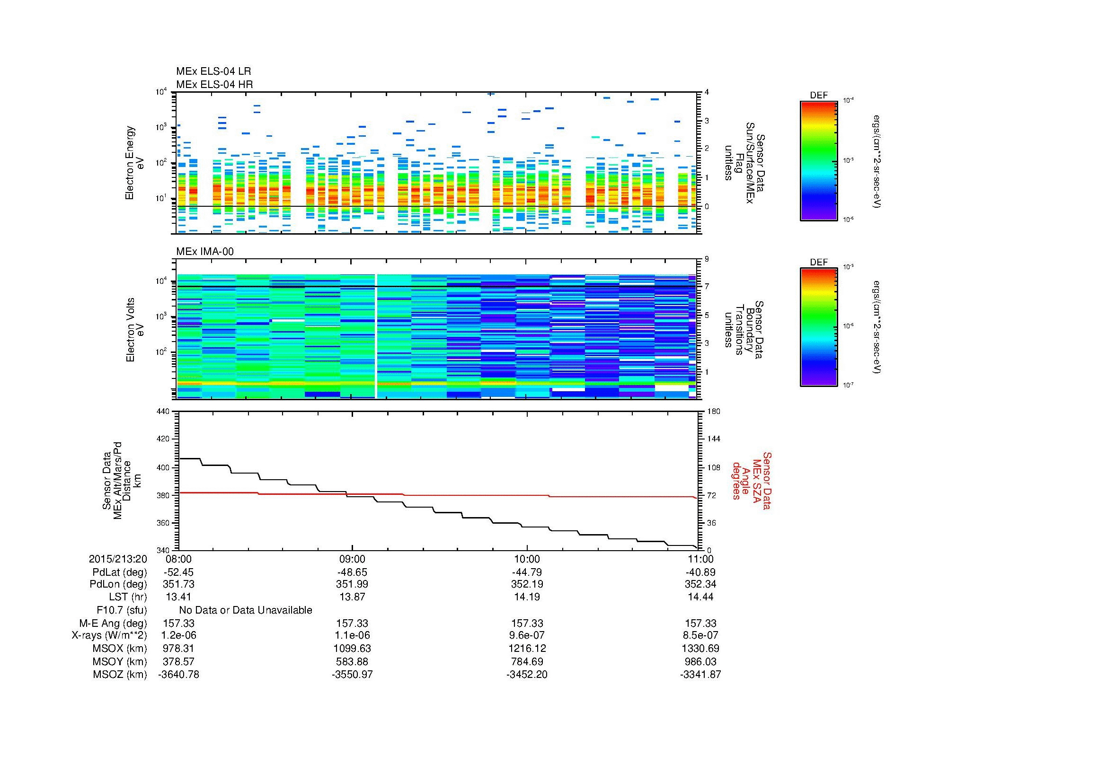Click X-rays value '8.5e-07'
This screenshot has height=782, width=1107.
(701, 635)
